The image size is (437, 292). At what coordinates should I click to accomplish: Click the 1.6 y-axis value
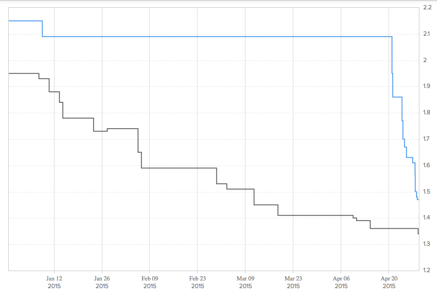[427, 165]
